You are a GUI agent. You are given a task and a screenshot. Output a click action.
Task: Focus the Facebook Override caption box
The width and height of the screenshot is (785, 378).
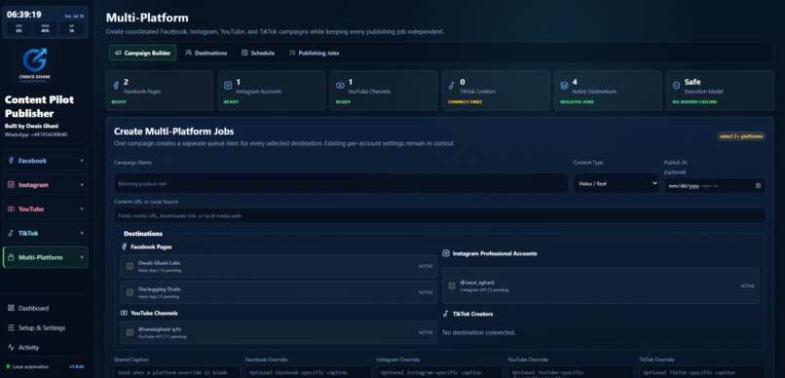pos(309,372)
